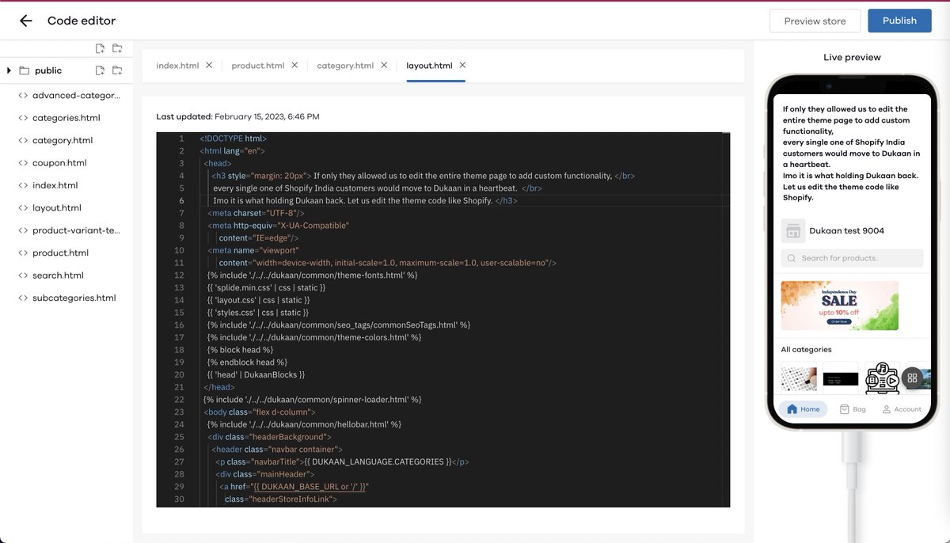Close the product.html tab
950x543 pixels.
294,65
